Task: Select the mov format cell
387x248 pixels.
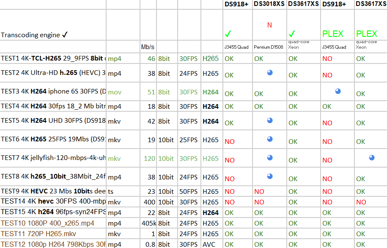Action: click(x=123, y=91)
